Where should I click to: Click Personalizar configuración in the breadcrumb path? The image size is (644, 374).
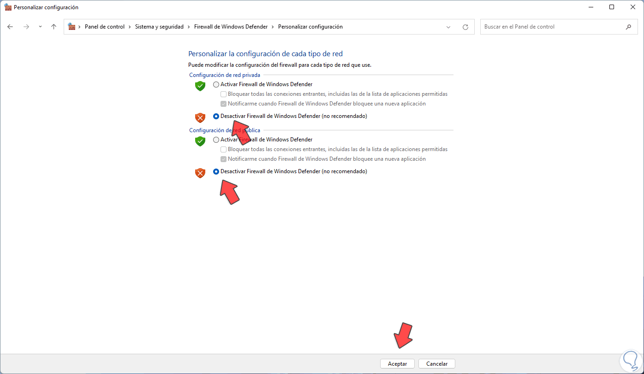310,27
